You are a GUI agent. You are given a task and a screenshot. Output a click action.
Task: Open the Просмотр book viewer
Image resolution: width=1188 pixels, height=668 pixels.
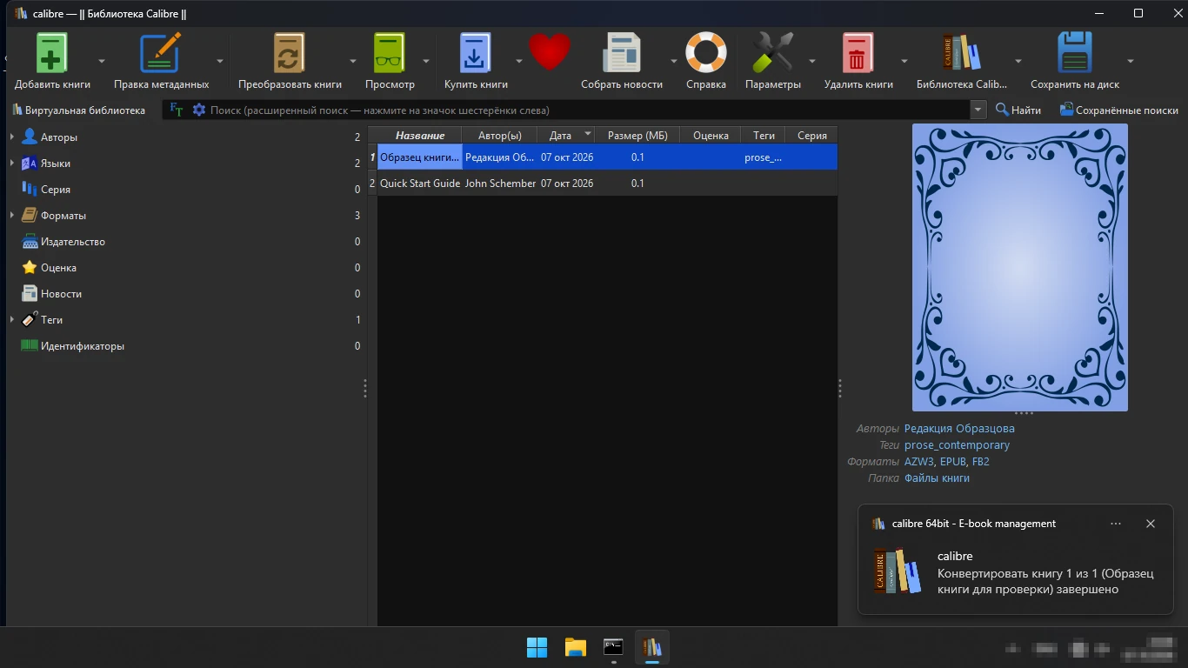click(390, 53)
